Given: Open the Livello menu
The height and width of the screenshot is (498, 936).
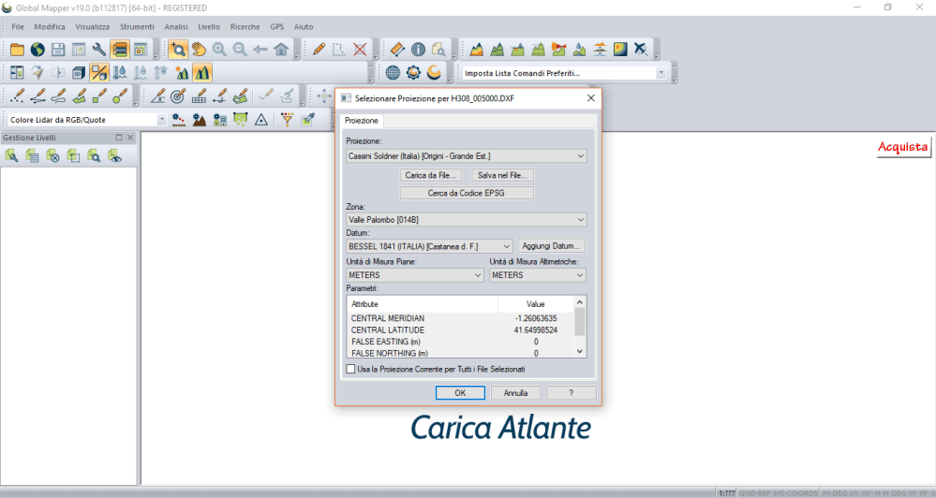Looking at the screenshot, I should point(209,26).
